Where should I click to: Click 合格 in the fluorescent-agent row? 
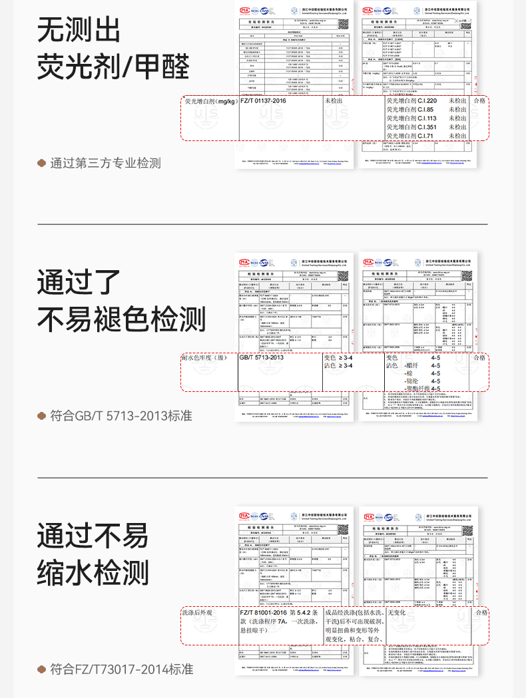coord(479,101)
